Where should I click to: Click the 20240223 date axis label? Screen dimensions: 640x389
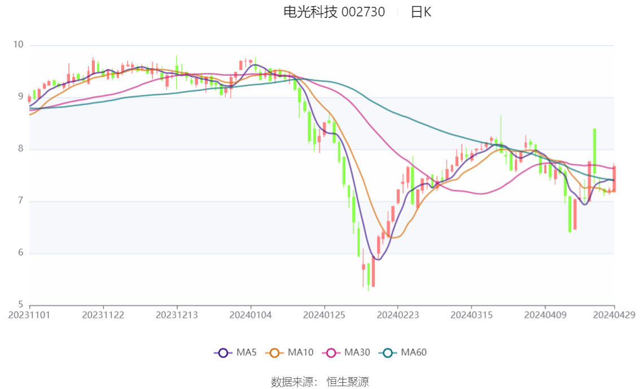[398, 314]
